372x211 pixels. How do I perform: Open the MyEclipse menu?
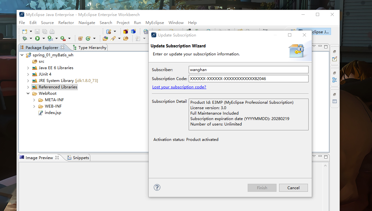155,22
